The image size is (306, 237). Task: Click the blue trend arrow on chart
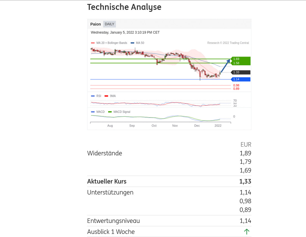(x=225, y=65)
